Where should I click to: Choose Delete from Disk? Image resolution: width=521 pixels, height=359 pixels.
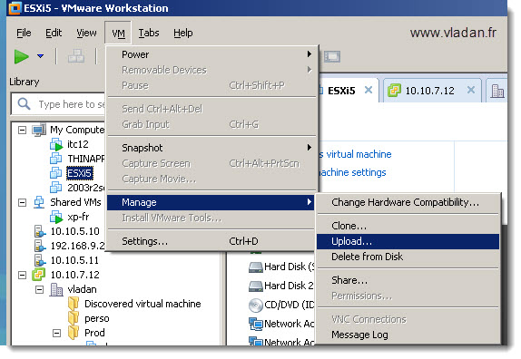click(x=408, y=257)
